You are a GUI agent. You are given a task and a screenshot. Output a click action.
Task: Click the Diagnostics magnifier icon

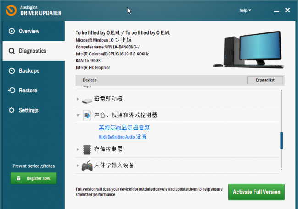click(11, 51)
